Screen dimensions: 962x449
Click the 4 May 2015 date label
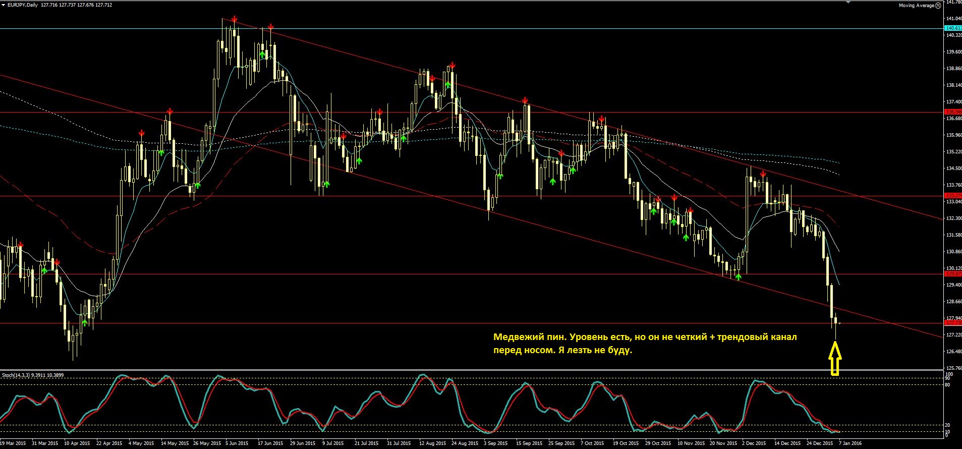pos(142,443)
